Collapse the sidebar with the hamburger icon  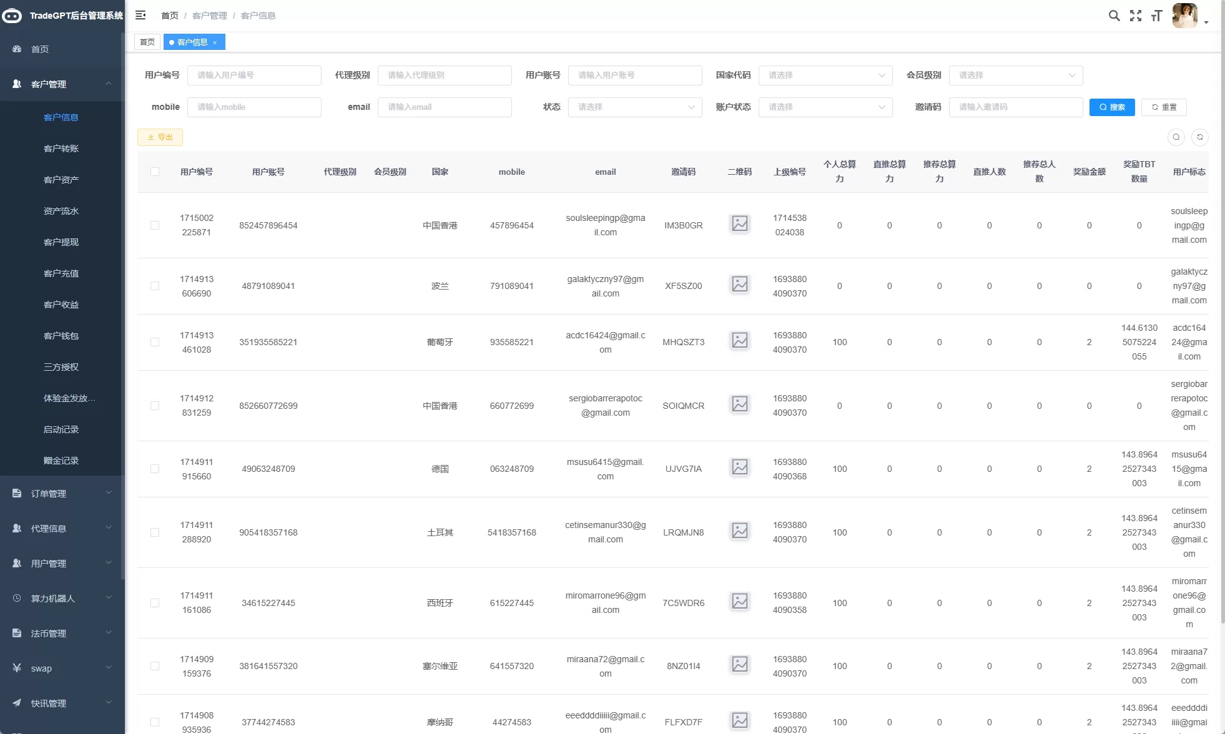pyautogui.click(x=140, y=15)
